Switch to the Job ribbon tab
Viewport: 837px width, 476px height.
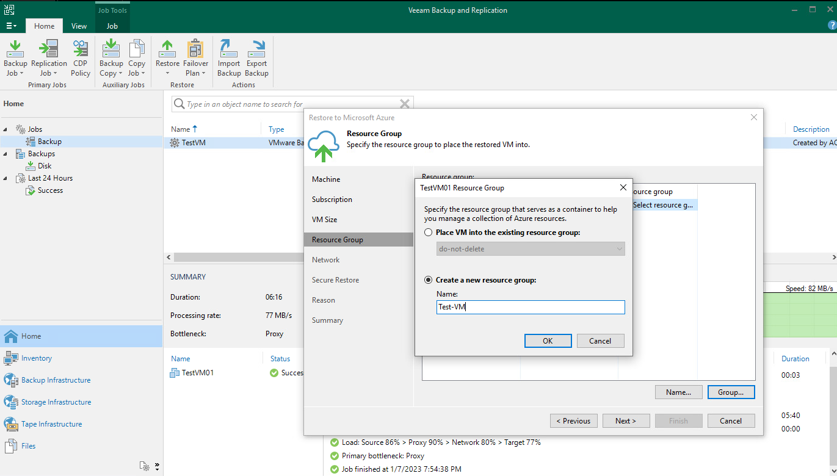[x=112, y=26]
